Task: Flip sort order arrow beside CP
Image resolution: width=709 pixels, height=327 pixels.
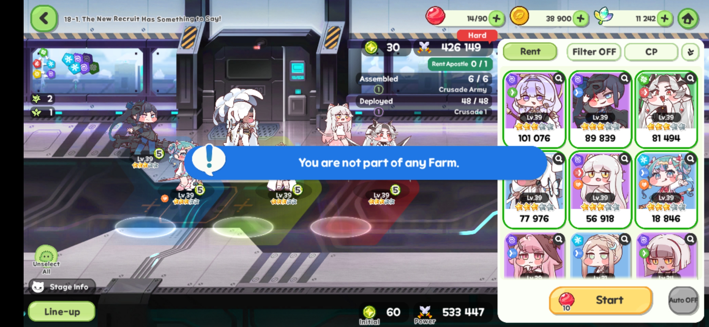Action: (x=690, y=52)
